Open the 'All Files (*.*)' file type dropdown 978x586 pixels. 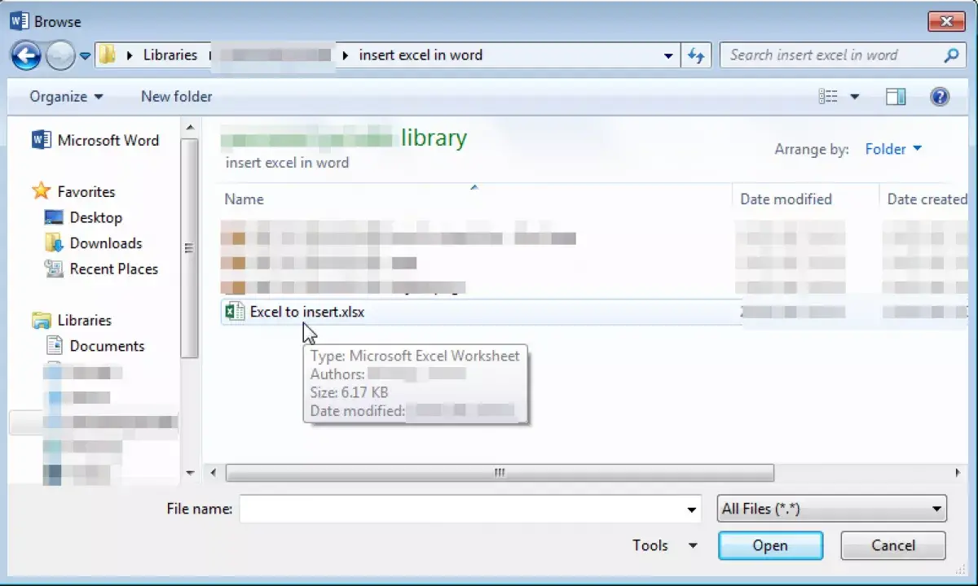(832, 509)
